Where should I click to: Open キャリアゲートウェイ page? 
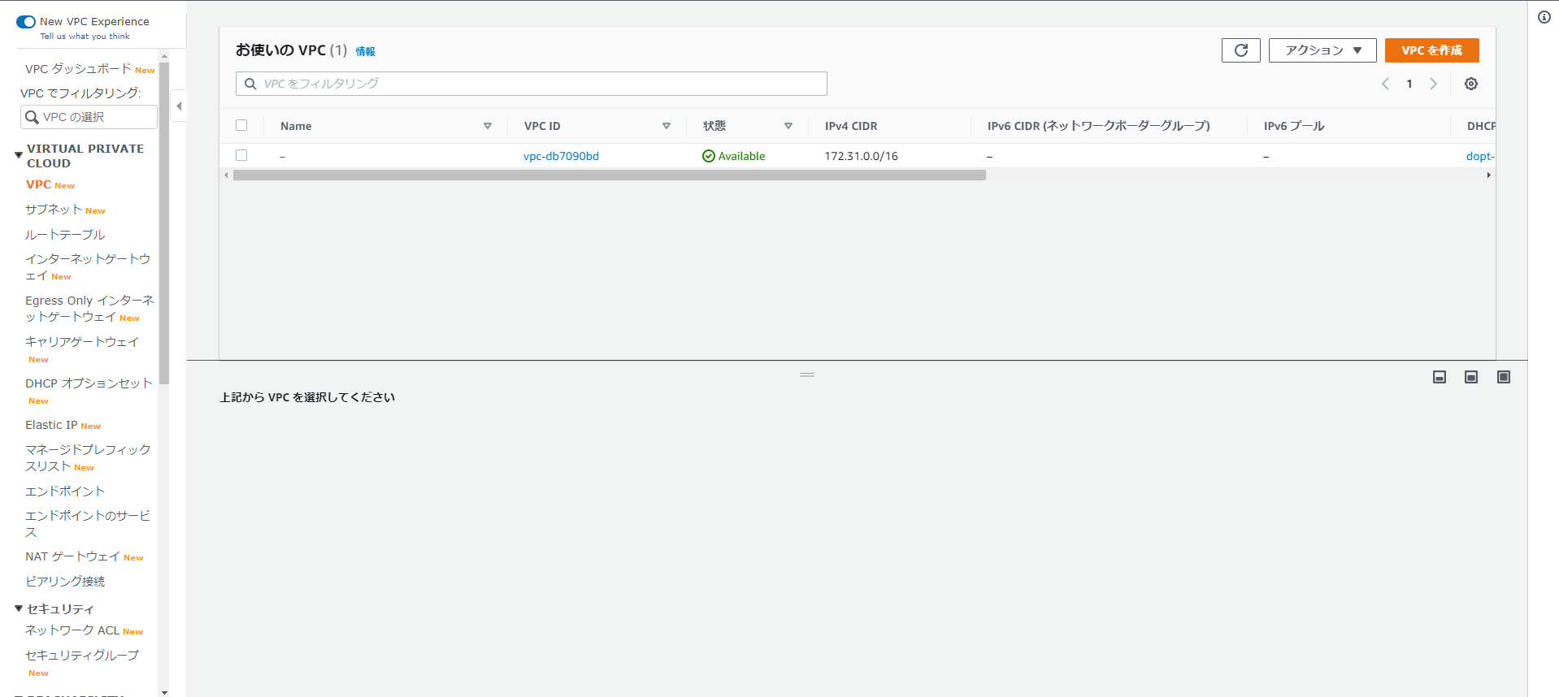(x=82, y=342)
